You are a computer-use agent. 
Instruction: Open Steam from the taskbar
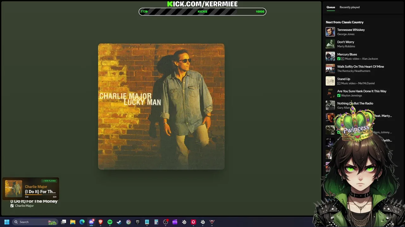[119, 222]
